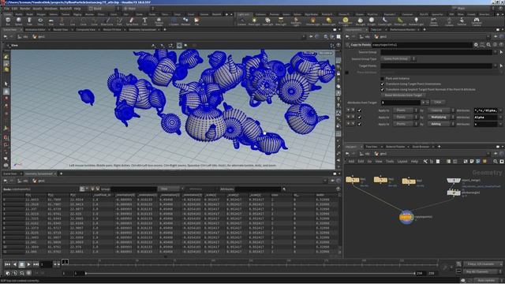Open the Alpha attributes dropdown arrow
The width and height of the screenshot is (505, 284).
click(x=501, y=118)
